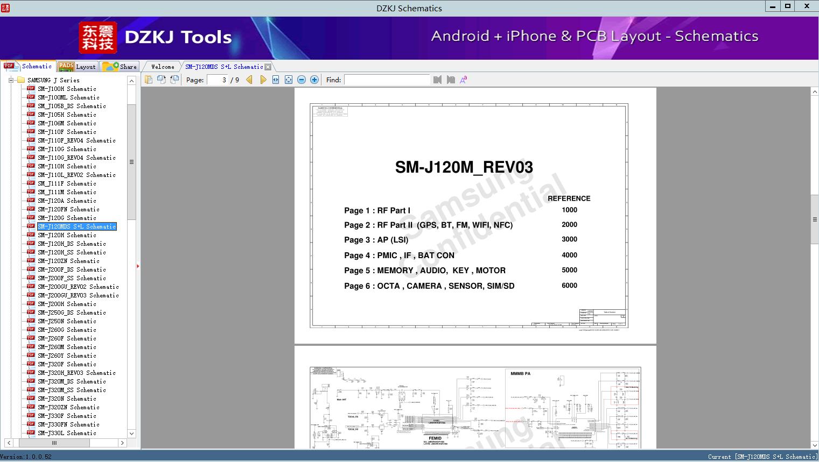Collapse the SAMSUNG J Series tree node
819x462 pixels.
point(11,80)
